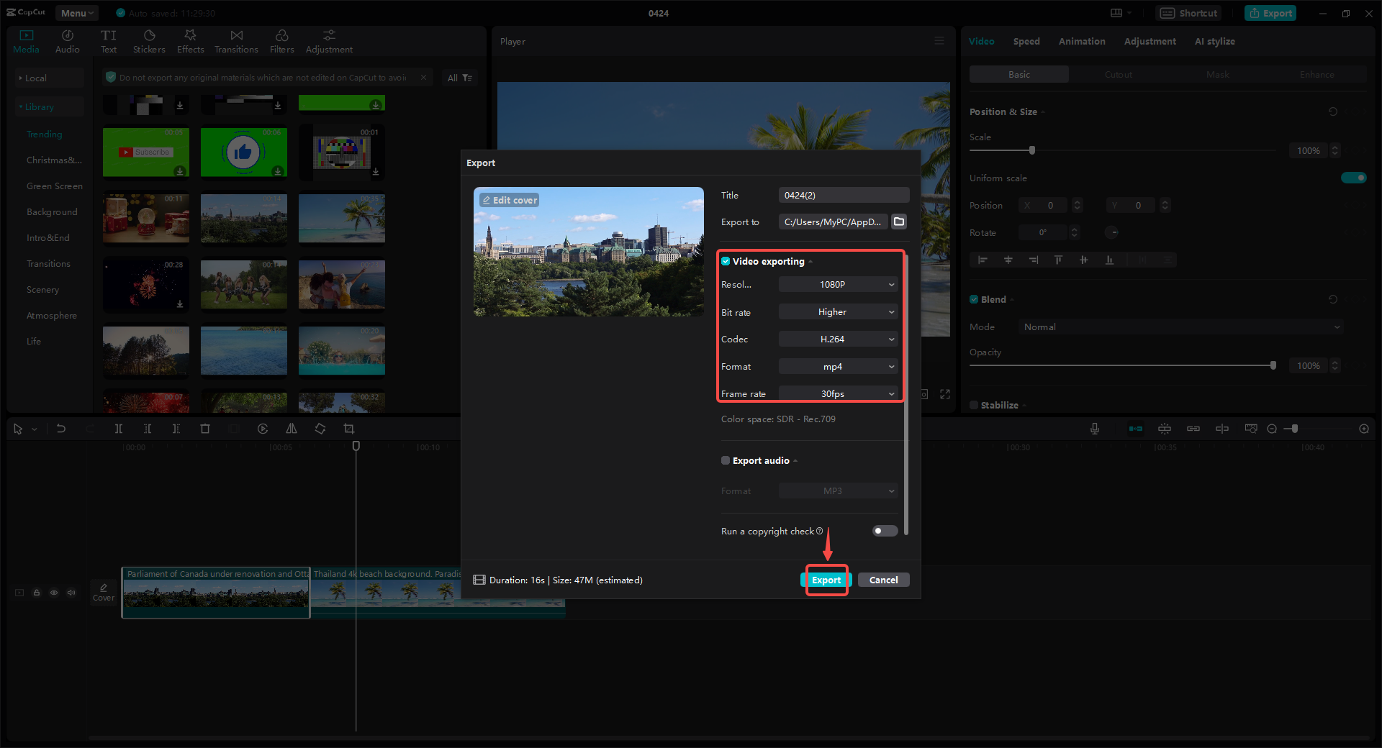Open the Menu at the top left
1382x748 pixels.
coord(76,12)
